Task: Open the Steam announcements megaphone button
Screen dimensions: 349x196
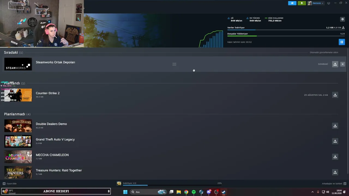Action: [x=292, y=3]
